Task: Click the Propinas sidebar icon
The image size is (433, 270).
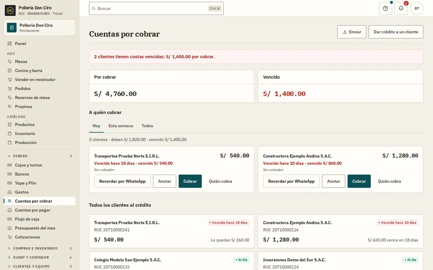Action: point(10,107)
